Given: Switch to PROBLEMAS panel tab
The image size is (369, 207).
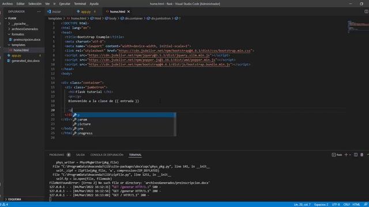Looking at the screenshot, I should (57, 155).
